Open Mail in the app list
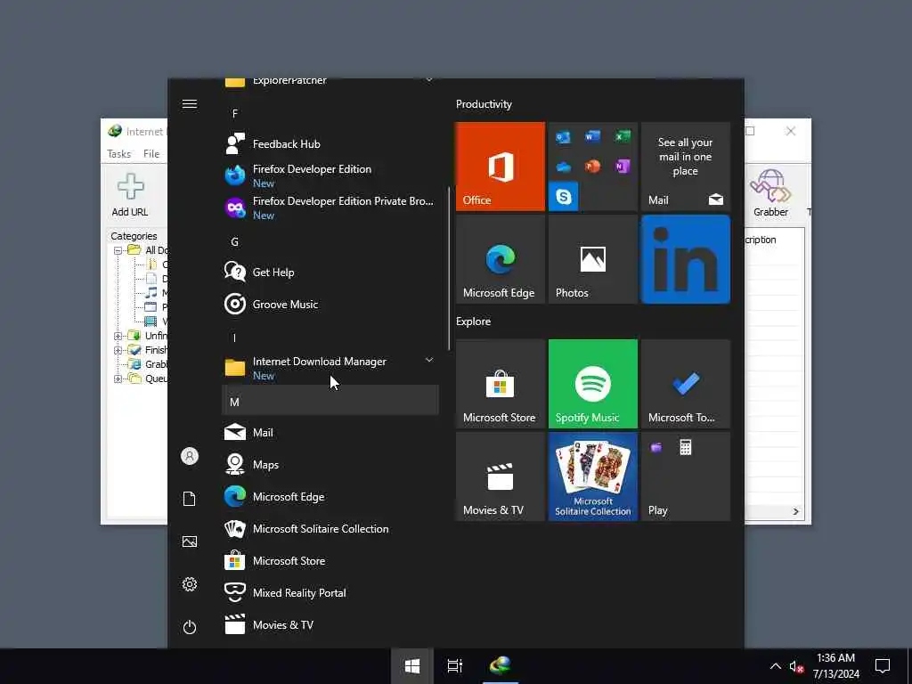The width and height of the screenshot is (912, 684). 330,433
